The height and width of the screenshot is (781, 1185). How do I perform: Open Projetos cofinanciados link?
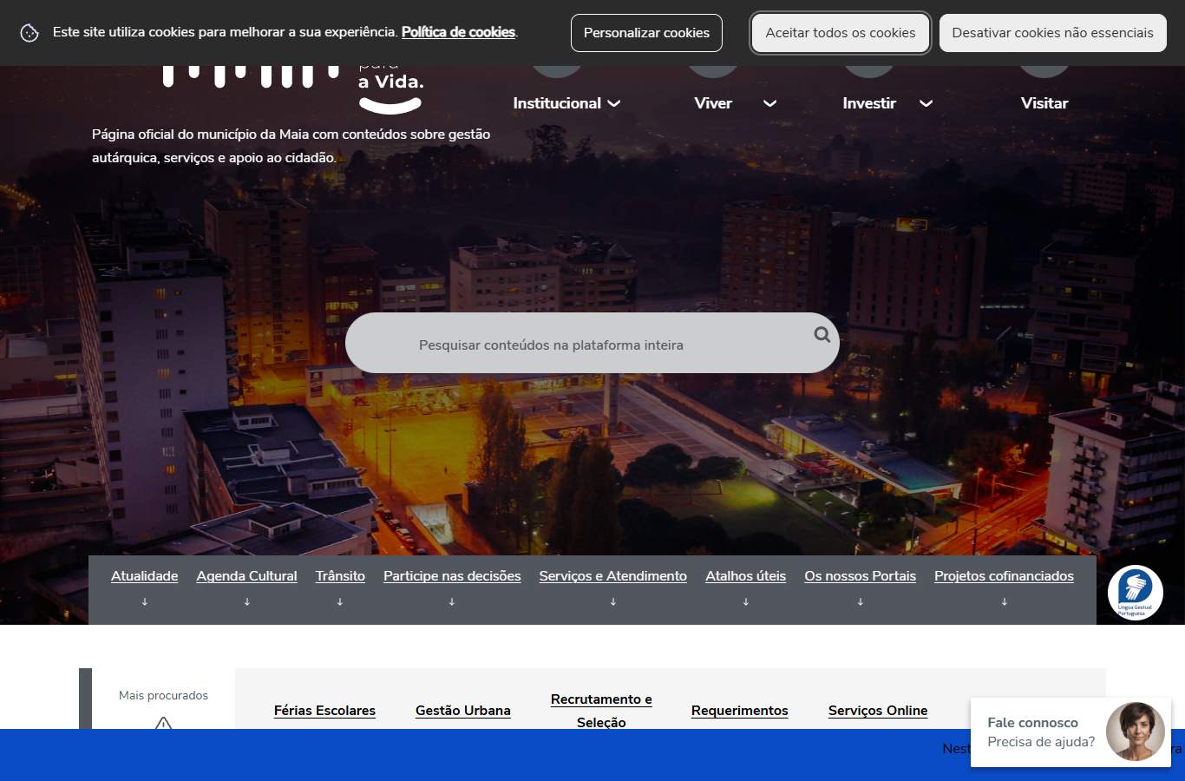(x=1004, y=576)
